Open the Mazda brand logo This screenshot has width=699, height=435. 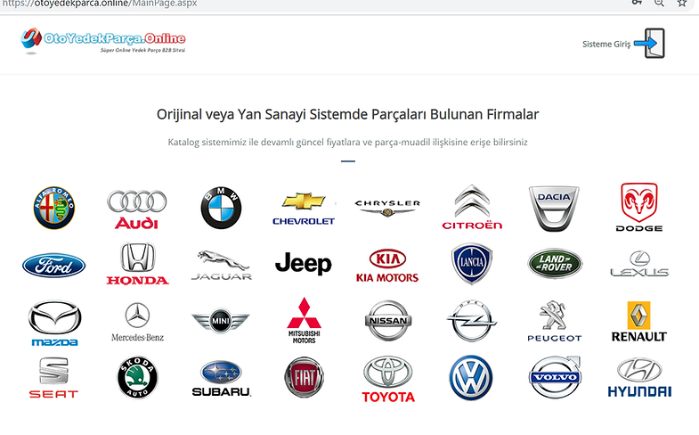pyautogui.click(x=54, y=323)
